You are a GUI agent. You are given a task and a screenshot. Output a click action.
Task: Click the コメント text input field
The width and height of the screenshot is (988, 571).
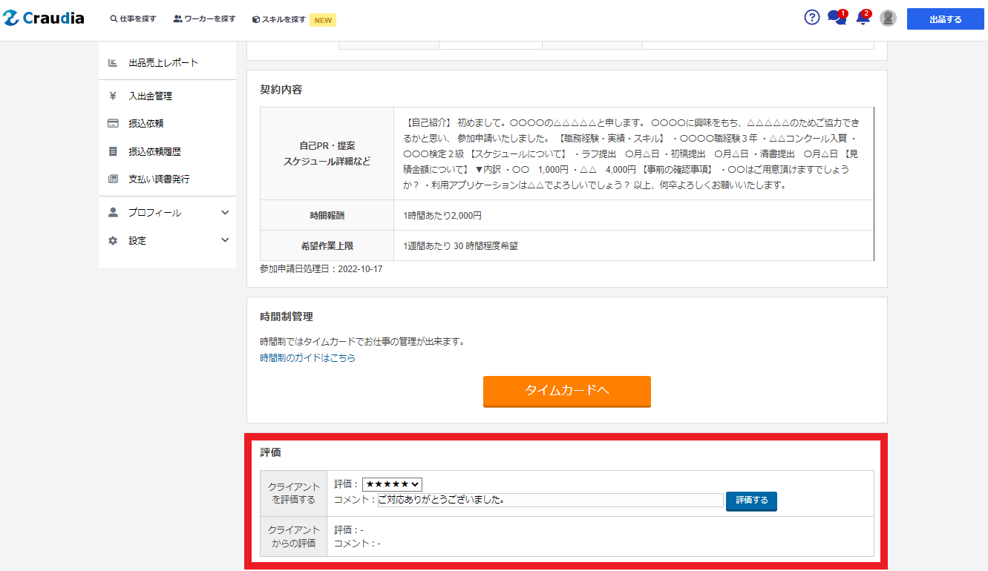point(550,501)
